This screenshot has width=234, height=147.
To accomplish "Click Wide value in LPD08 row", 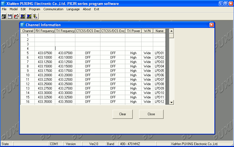I will click(147, 84).
